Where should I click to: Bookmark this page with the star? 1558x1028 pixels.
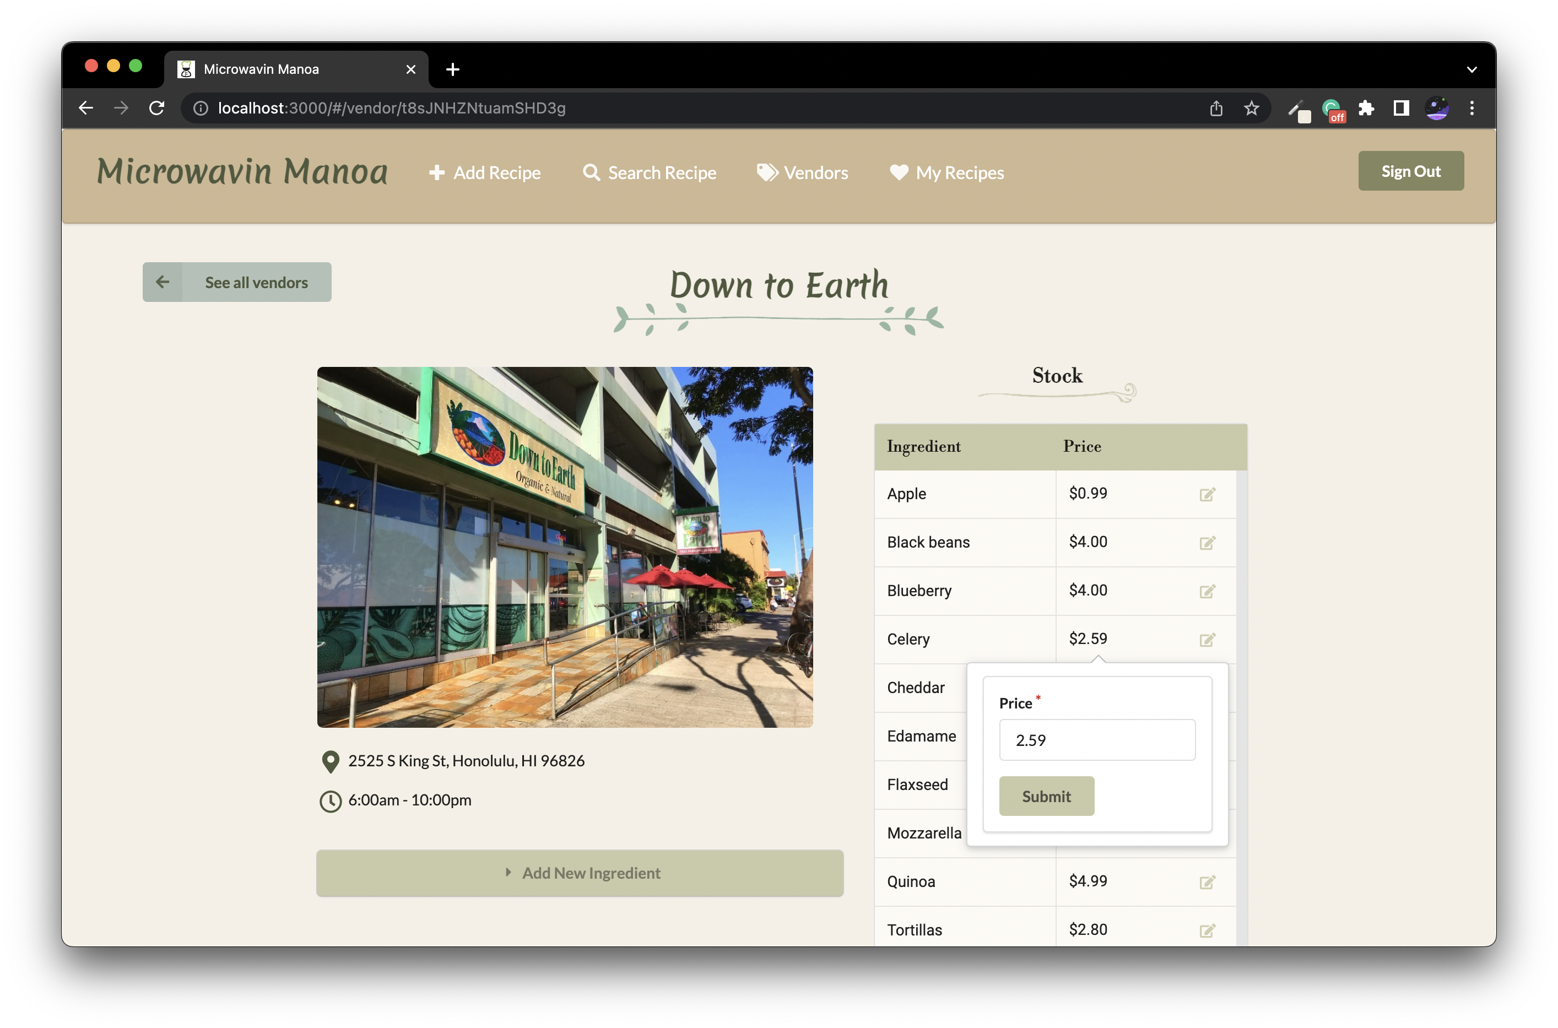(x=1252, y=108)
